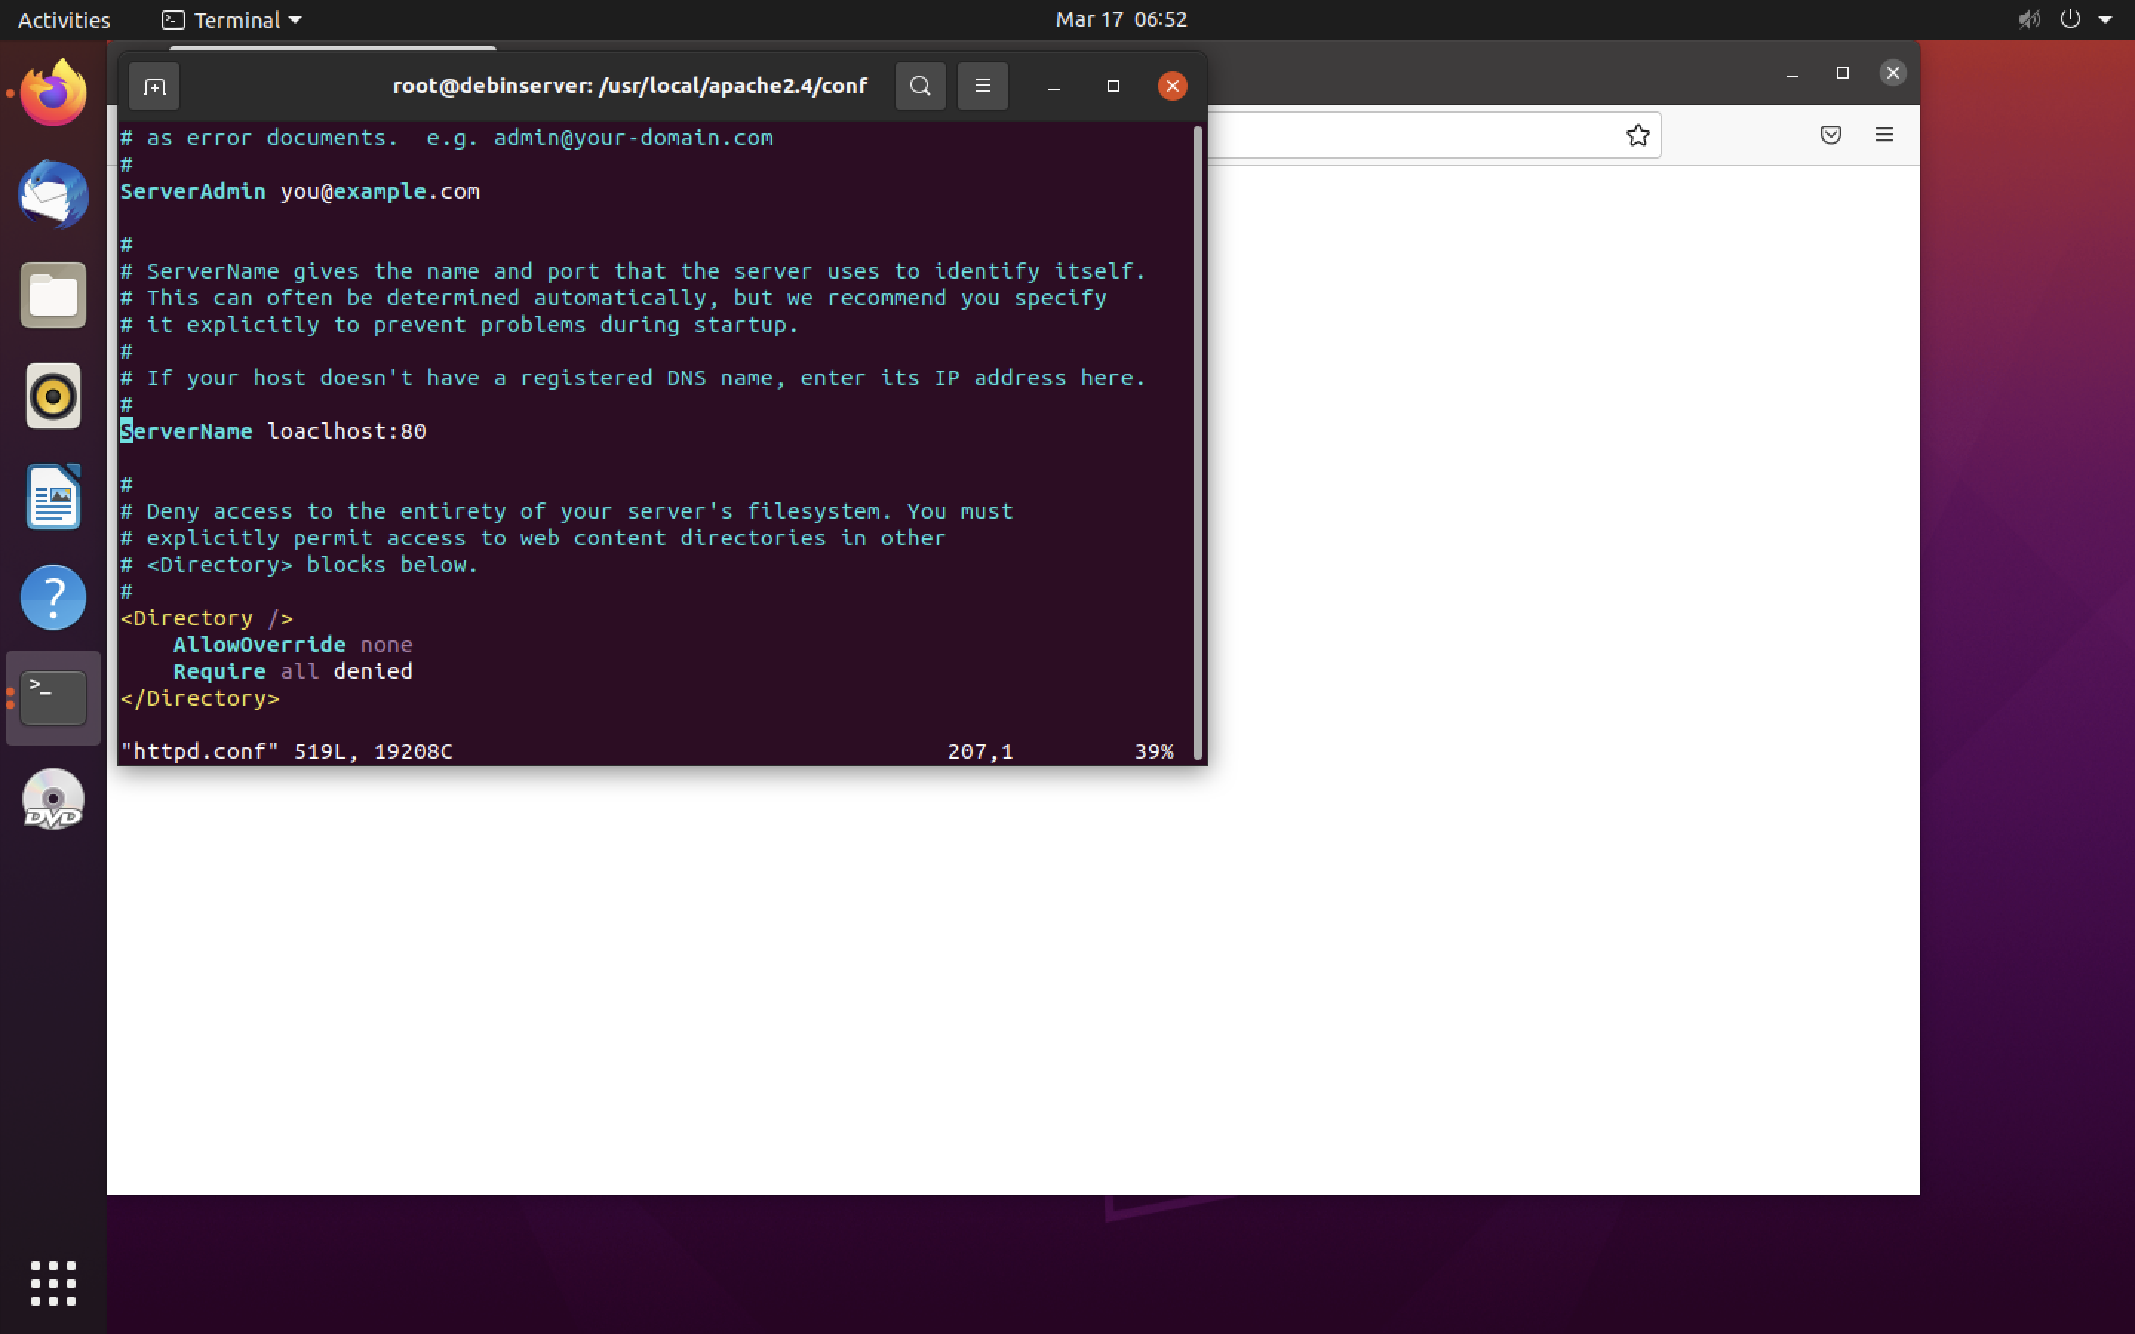2135x1334 pixels.
Task: Expand the Terminal app menu dropdown
Action: [x=232, y=19]
